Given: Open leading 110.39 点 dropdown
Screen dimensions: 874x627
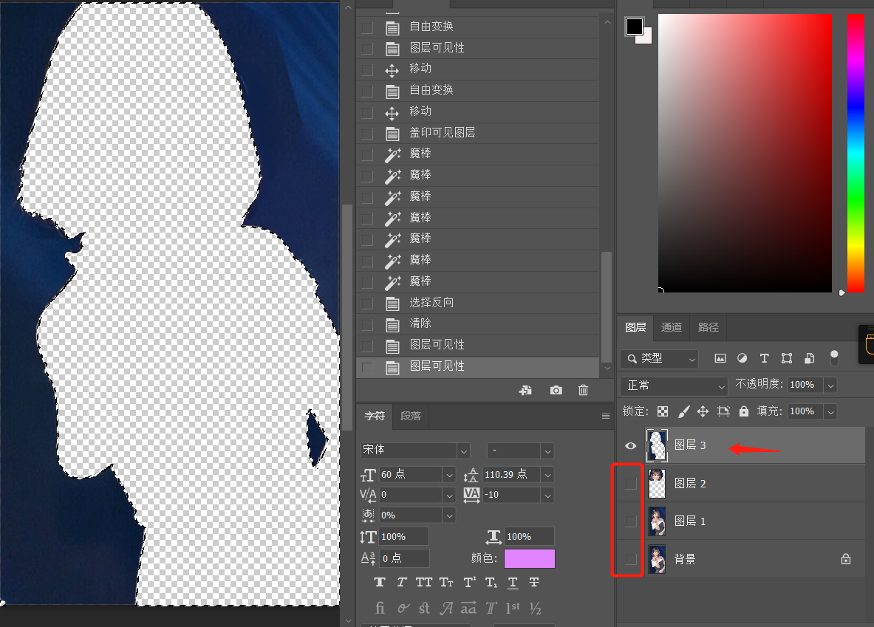Looking at the screenshot, I should coord(548,475).
